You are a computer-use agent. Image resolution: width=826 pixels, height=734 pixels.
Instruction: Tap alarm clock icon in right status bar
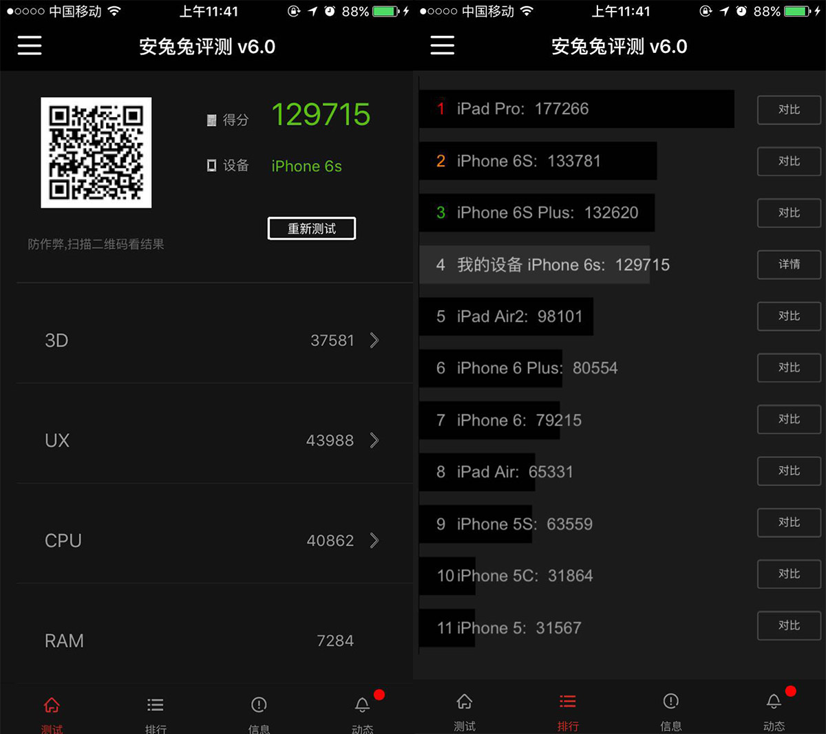pos(741,11)
